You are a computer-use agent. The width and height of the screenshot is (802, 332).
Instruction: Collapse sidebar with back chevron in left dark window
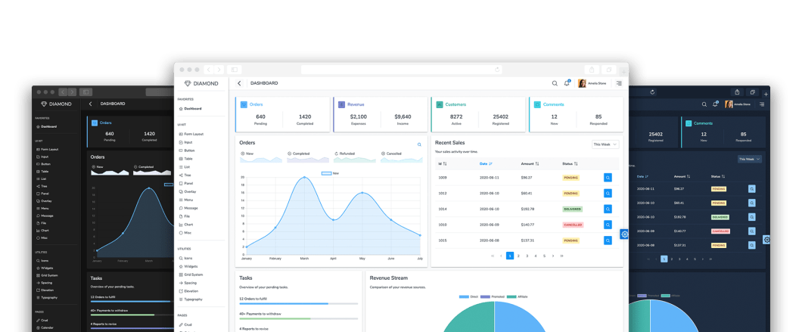pyautogui.click(x=91, y=104)
